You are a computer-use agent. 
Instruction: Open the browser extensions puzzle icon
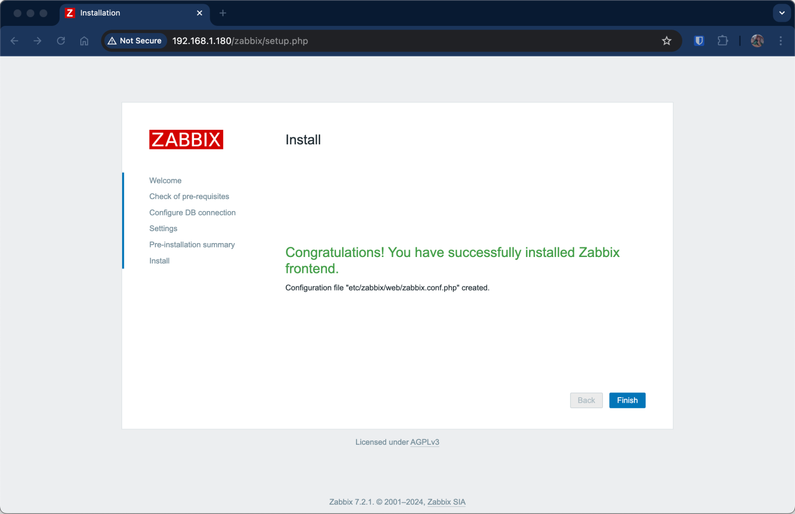click(x=723, y=40)
